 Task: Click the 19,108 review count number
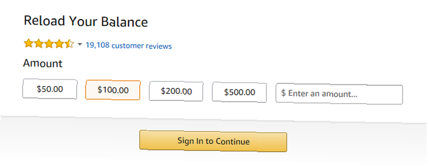(98, 45)
